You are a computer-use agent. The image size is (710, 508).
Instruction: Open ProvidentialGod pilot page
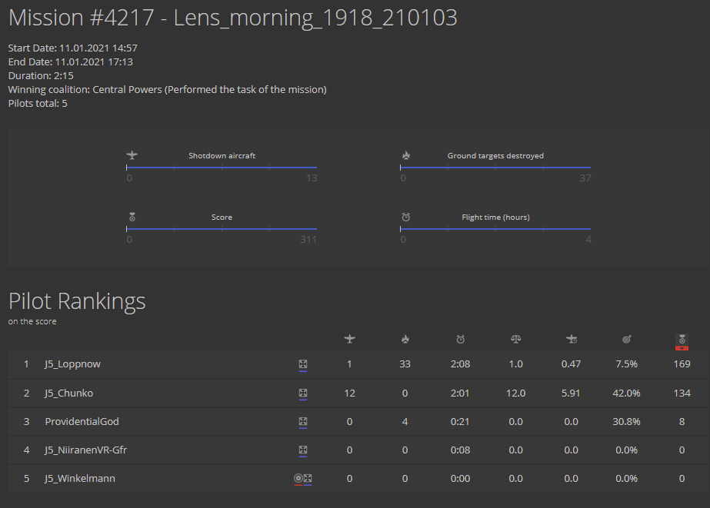(82, 422)
